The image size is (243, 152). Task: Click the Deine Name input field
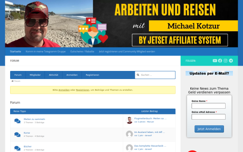point(209,106)
